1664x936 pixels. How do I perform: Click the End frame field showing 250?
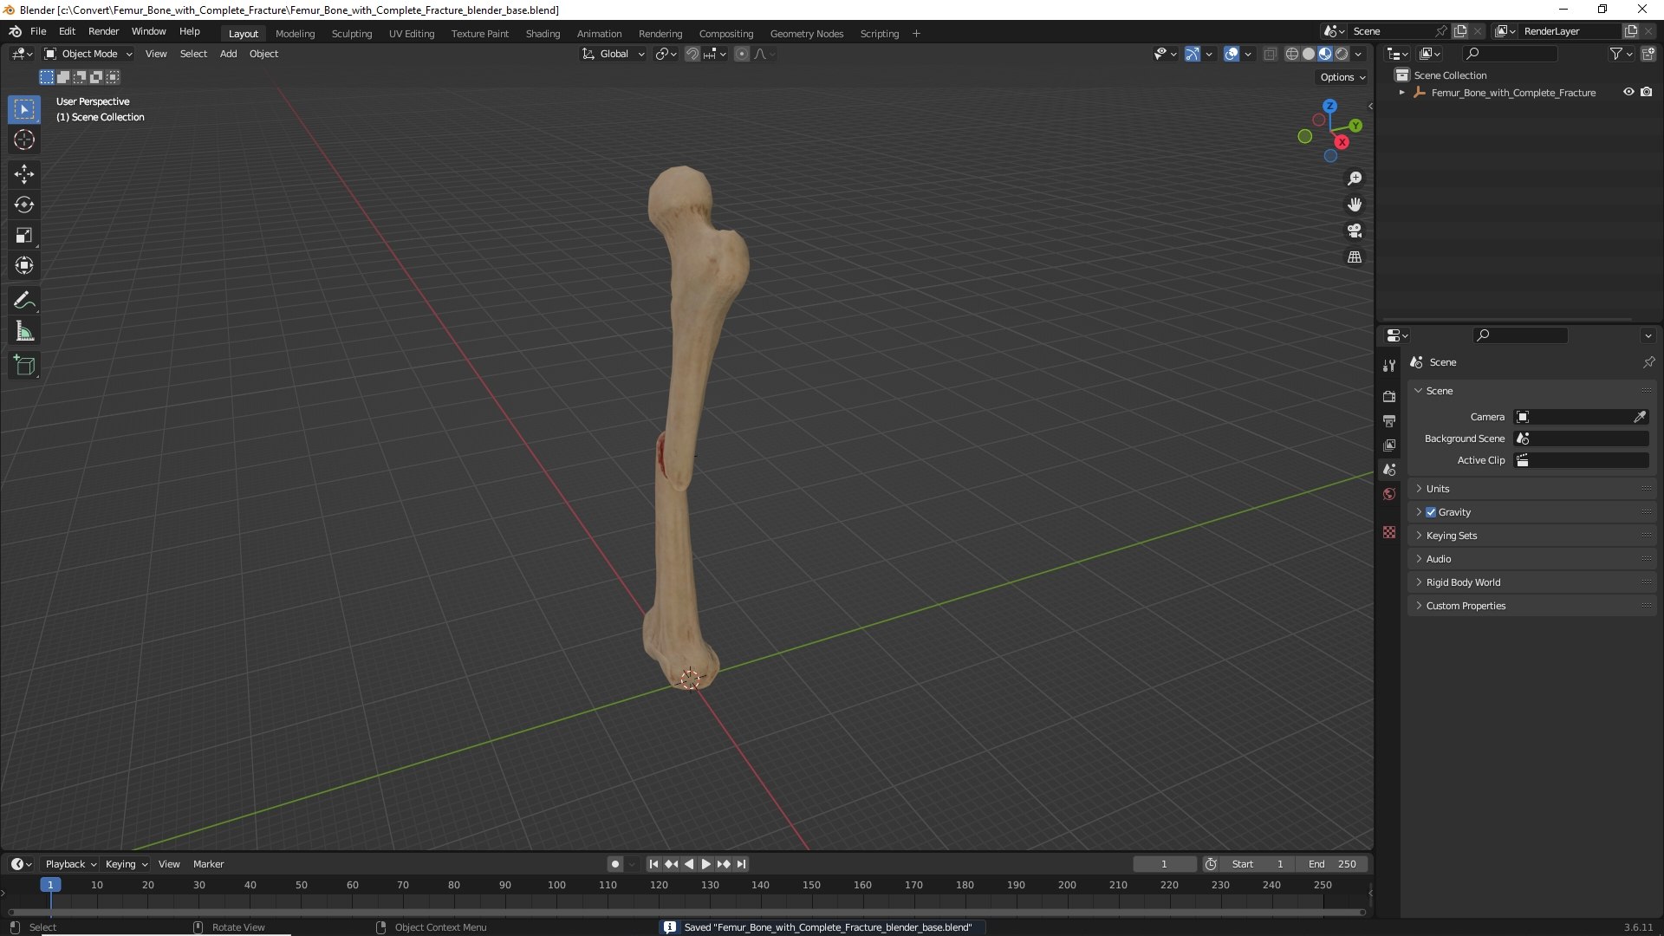coord(1332,864)
